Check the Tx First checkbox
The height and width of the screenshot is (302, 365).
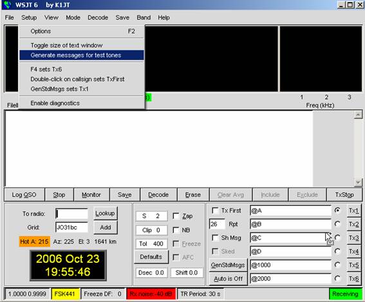[x=215, y=211]
